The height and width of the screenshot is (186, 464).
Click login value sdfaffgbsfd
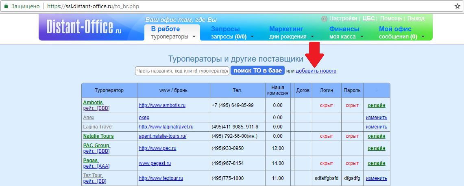[327, 178]
